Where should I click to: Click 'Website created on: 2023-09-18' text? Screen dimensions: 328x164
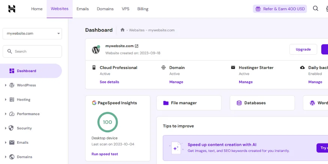point(133,53)
